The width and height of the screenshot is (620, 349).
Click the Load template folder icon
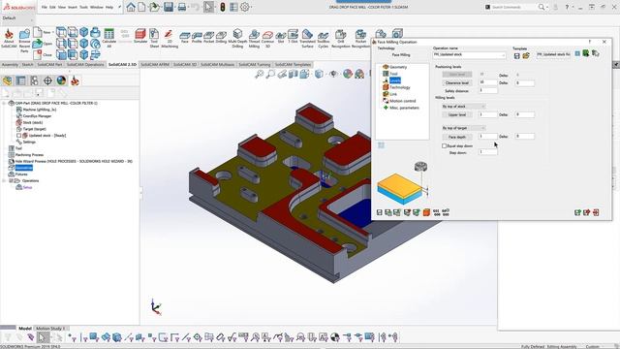coord(526,56)
